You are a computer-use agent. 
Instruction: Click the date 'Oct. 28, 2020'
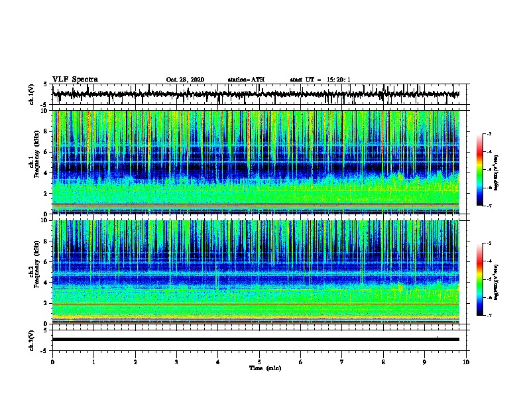(185, 80)
